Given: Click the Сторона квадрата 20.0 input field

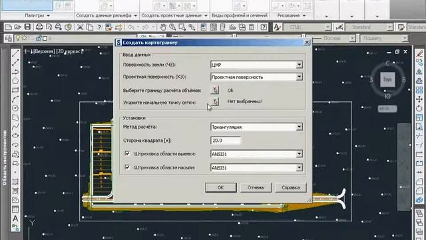Looking at the screenshot, I should tap(226, 141).
